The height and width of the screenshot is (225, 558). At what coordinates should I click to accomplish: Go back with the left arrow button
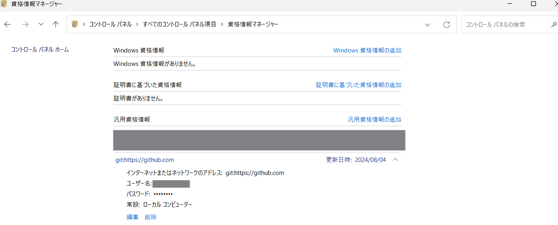pyautogui.click(x=7, y=24)
